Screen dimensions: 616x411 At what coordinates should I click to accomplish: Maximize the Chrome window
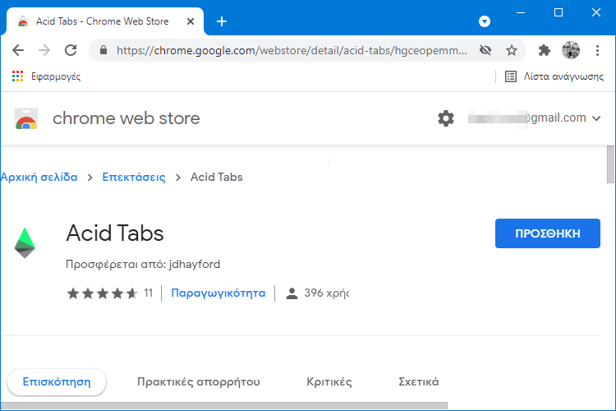(x=559, y=12)
